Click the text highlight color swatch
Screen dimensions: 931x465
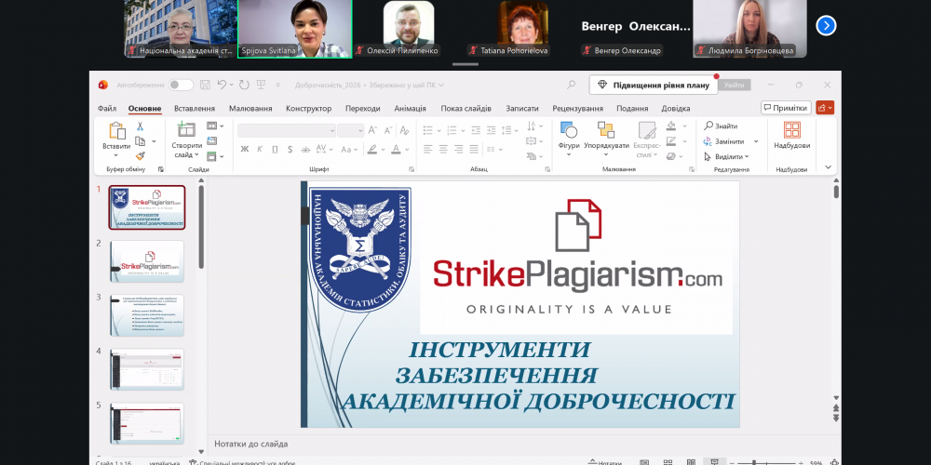coord(372,149)
